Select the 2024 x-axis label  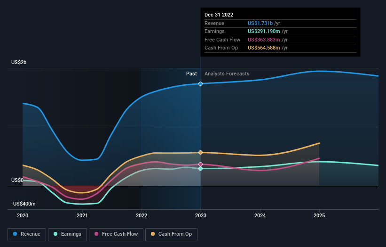[260, 216]
